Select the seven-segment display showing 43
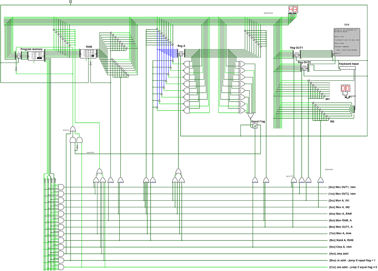This screenshot has width=378, height=271. (293, 9)
